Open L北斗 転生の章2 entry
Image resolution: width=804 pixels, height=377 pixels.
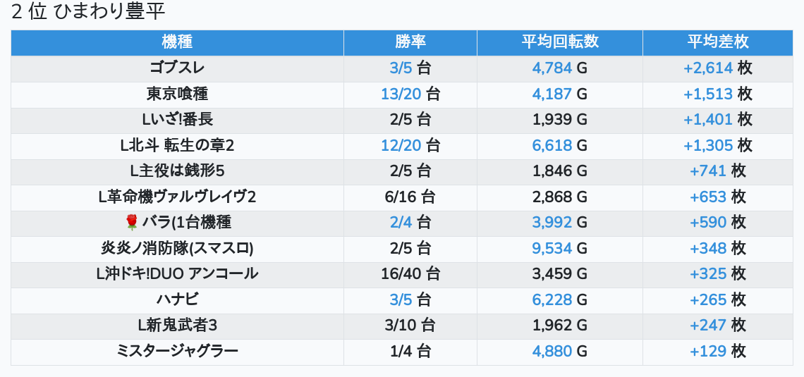177,145
